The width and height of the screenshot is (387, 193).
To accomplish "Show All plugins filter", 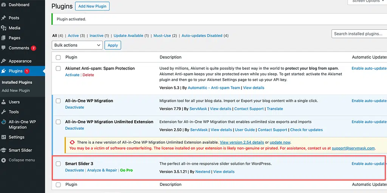I will click(54, 36).
